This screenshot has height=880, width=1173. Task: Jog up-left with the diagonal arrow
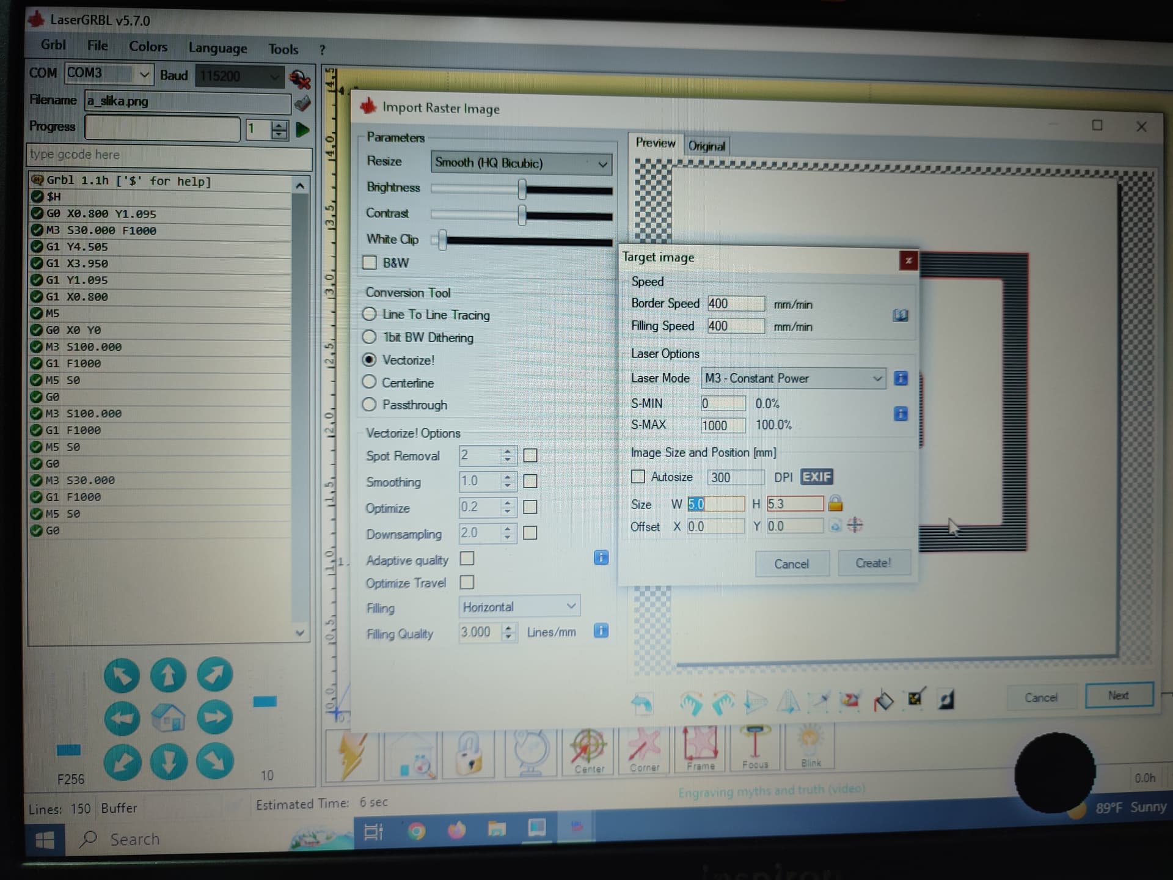pos(122,676)
